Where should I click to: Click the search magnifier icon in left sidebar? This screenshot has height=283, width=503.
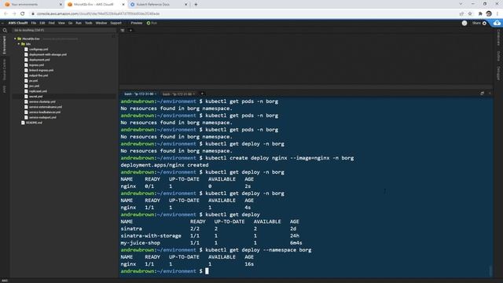[x=5, y=31]
